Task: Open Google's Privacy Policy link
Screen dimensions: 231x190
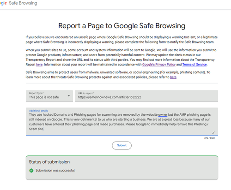Action: pyautogui.click(x=159, y=65)
